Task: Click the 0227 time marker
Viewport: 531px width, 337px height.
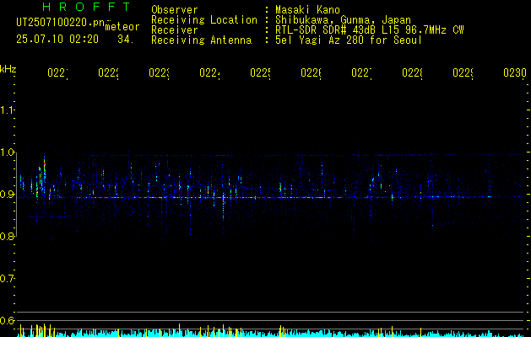Action: [361, 73]
